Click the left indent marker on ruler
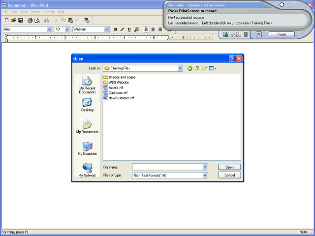The height and width of the screenshot is (236, 315). (x=6, y=38)
